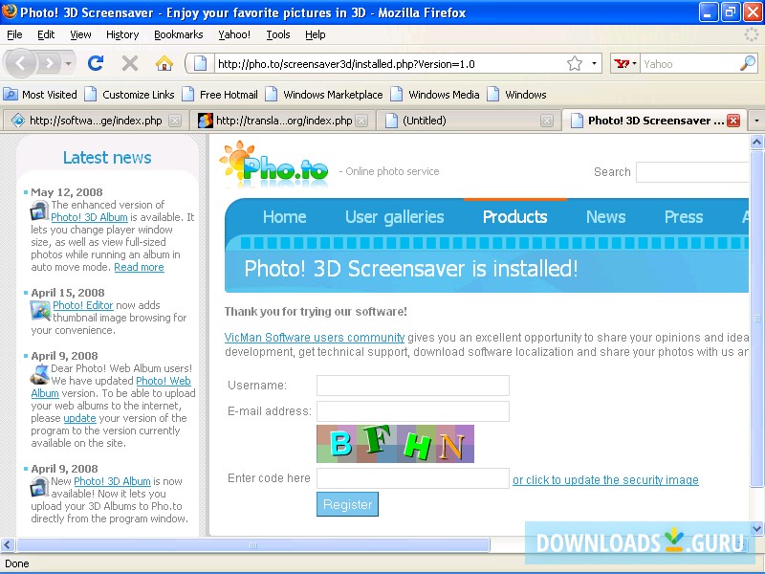
Task: Click the BFHN captcha image
Action: tap(395, 444)
